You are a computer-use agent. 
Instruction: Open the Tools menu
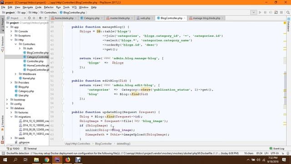tap(66, 7)
